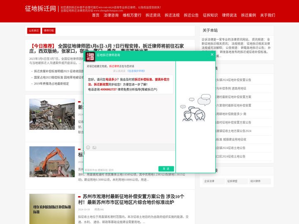Open the 拆迁资讯 nav item

coord(153,15)
